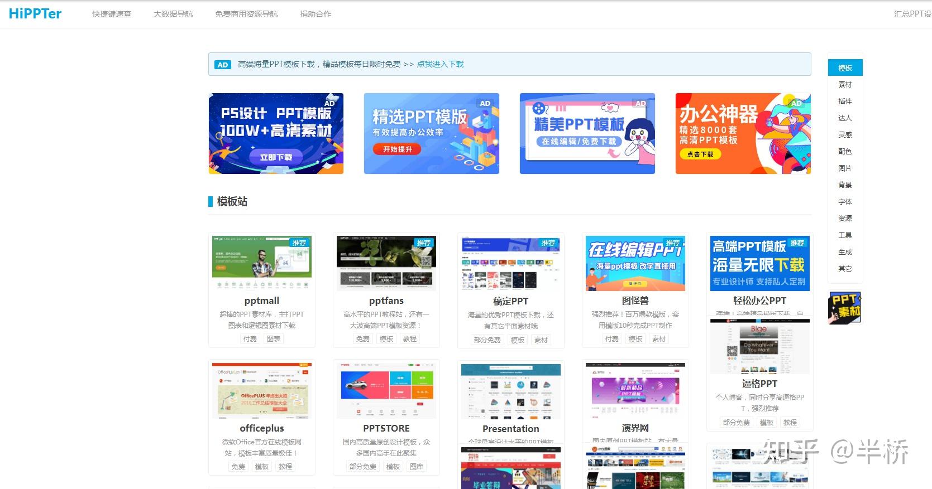Click the 部分免费 tag on 稿定PPT card
The width and height of the screenshot is (932, 489).
pyautogui.click(x=487, y=340)
